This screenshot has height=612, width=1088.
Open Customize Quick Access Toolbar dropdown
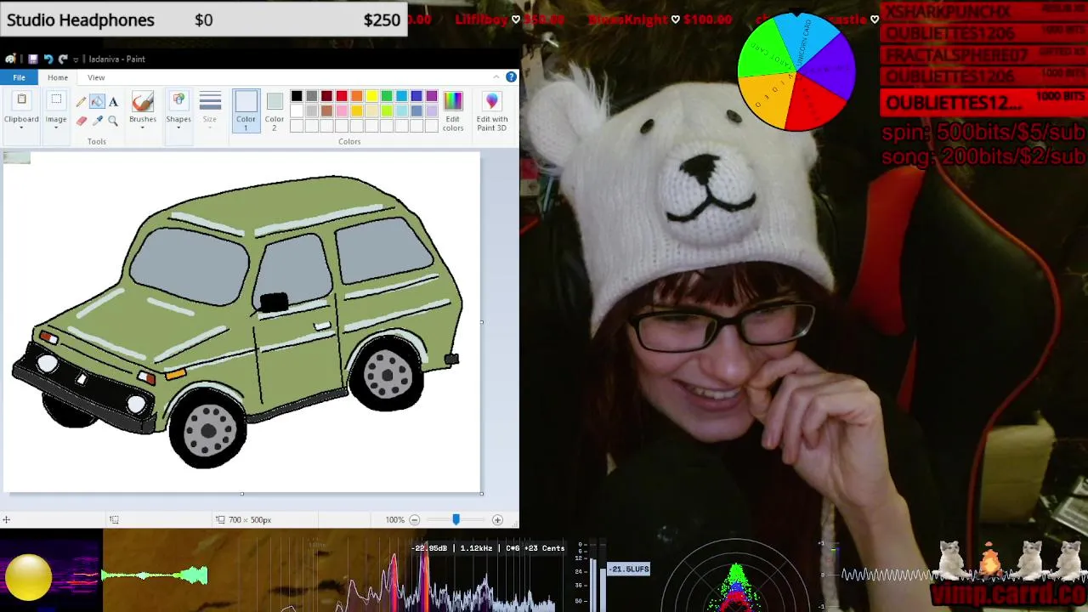pos(76,59)
